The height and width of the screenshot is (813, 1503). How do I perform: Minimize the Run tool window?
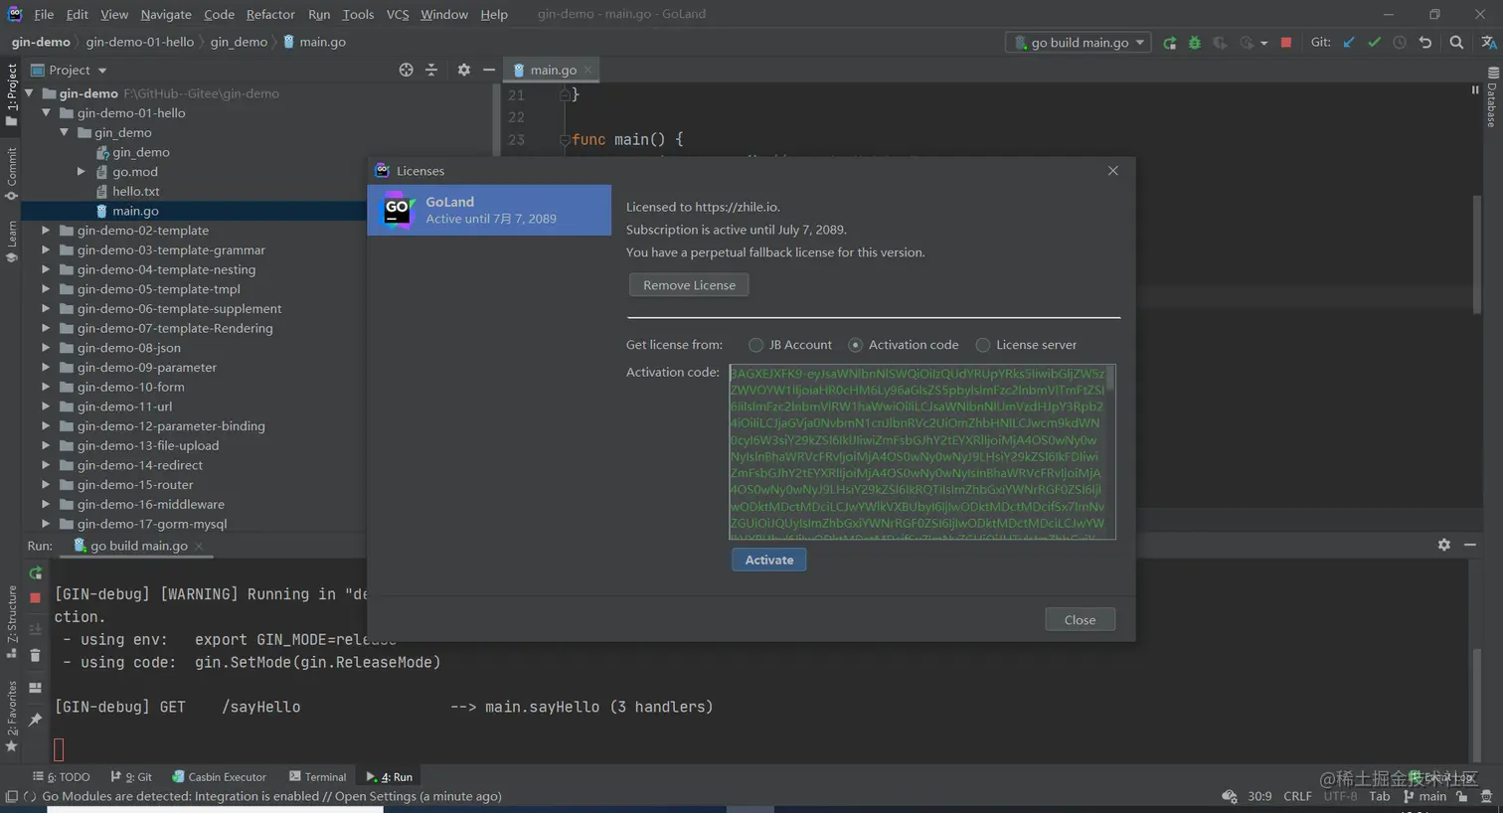click(x=1470, y=545)
